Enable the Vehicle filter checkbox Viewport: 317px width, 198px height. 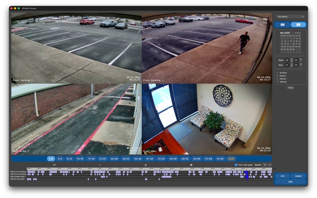point(277,82)
